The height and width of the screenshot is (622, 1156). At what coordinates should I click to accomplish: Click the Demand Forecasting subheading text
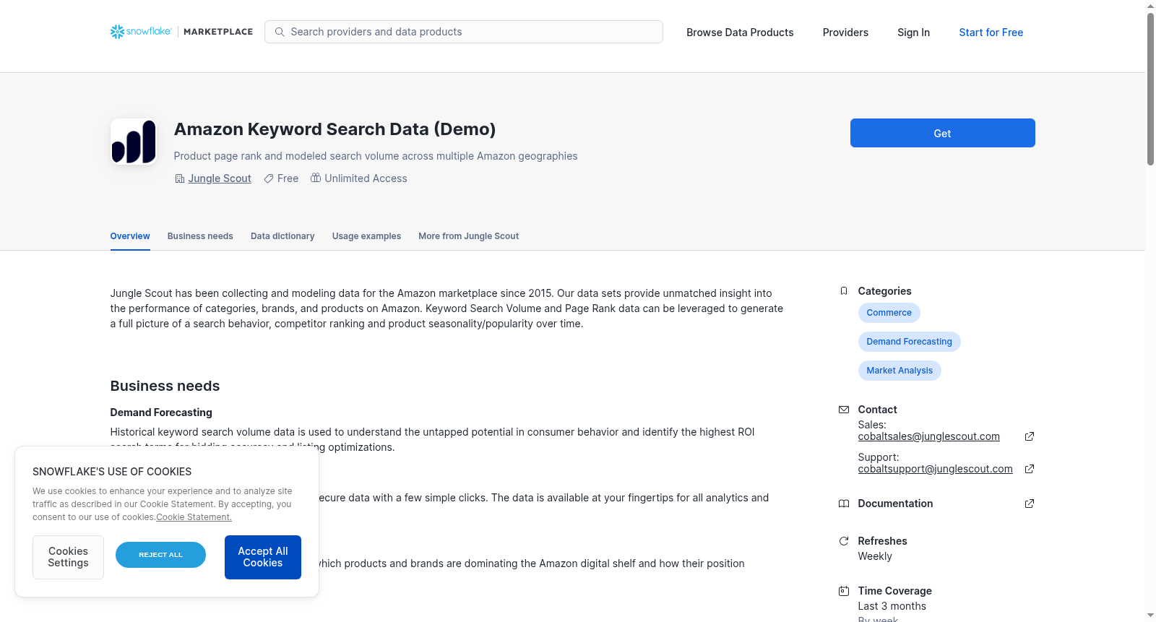coord(161,412)
